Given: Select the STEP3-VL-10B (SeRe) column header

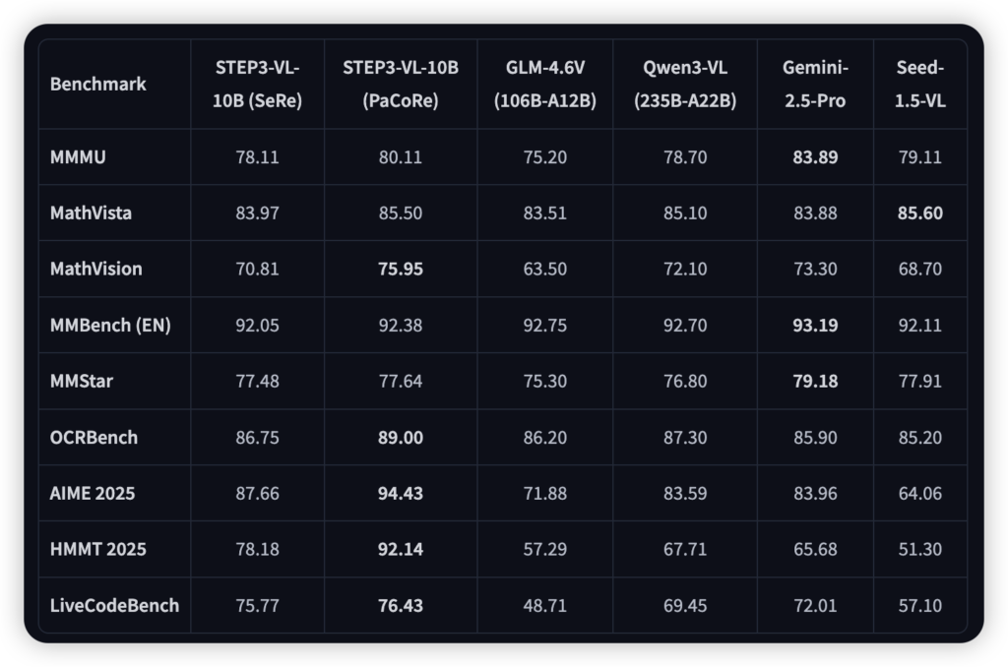Looking at the screenshot, I should tap(257, 84).
